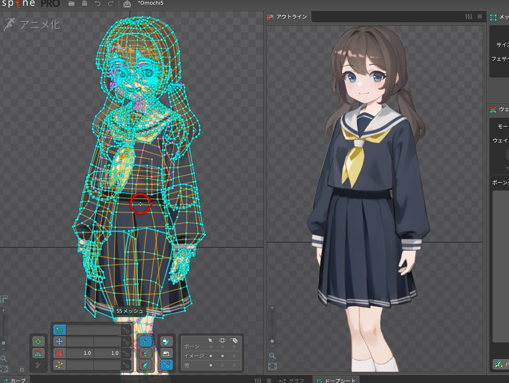Toggle ボーン selectable dot

tap(211, 347)
